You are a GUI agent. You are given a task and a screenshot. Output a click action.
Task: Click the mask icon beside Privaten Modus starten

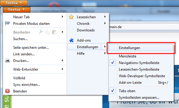7,23
